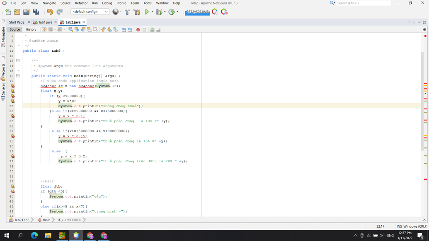Image resolution: width=429 pixels, height=241 pixels.
Task: Click the lab2.Lab2 breadcrumb item
Action: point(22,220)
